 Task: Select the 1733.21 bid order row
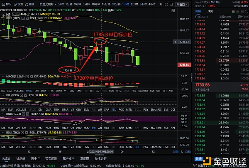[x=222, y=123]
